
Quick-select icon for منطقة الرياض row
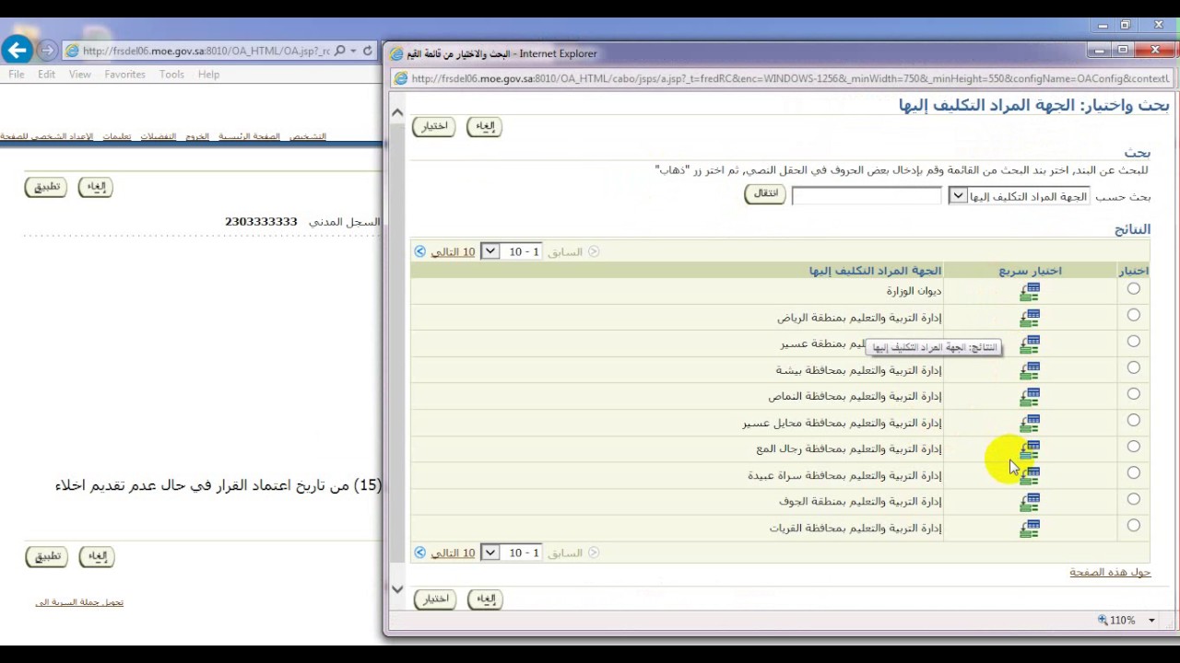[x=1030, y=319]
